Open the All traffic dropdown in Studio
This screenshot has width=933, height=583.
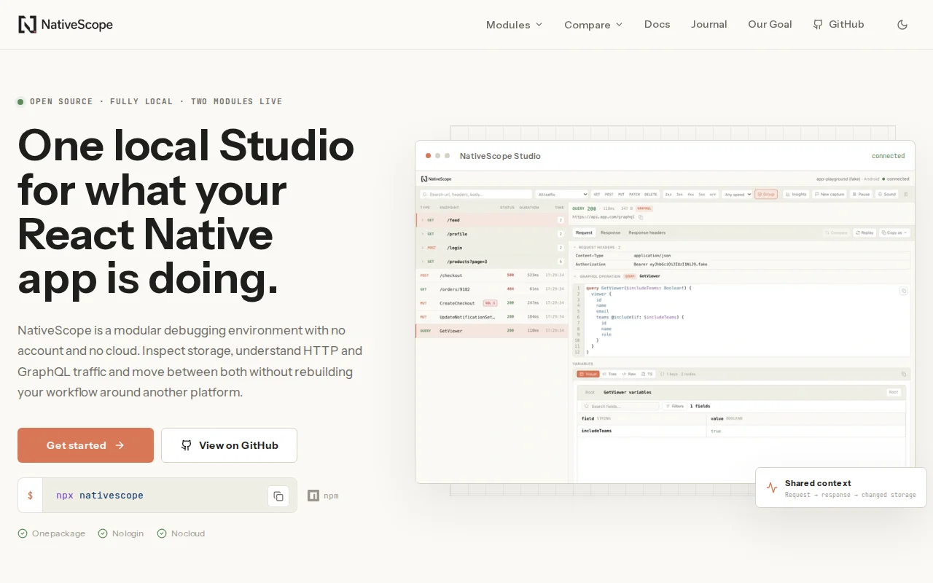[562, 195]
